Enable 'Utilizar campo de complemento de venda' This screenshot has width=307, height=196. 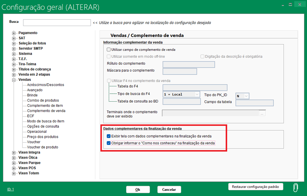(x=109, y=50)
